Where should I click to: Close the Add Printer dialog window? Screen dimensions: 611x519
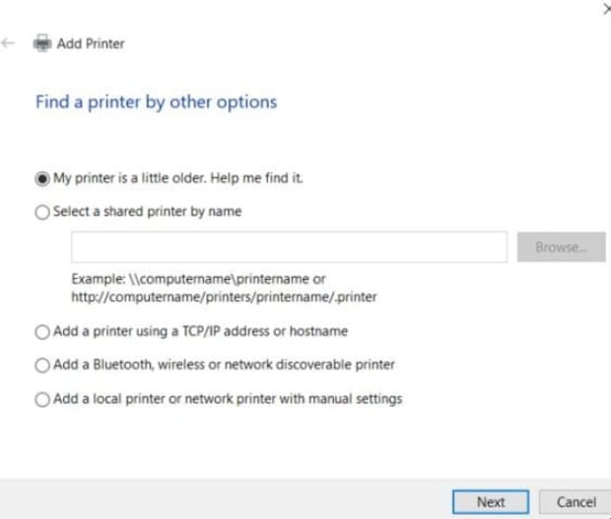click(604, 8)
